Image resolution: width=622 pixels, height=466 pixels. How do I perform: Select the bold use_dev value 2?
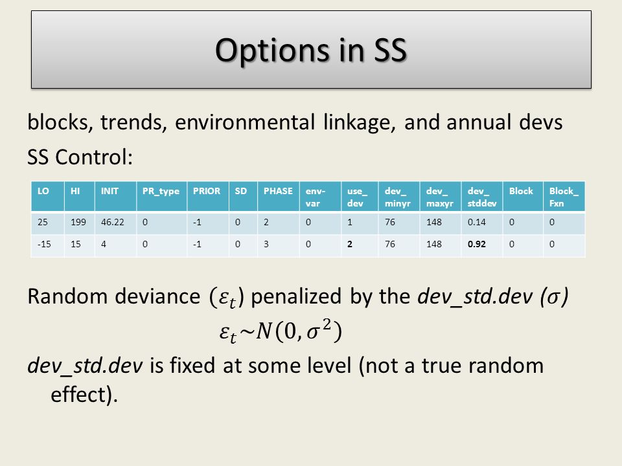point(360,245)
